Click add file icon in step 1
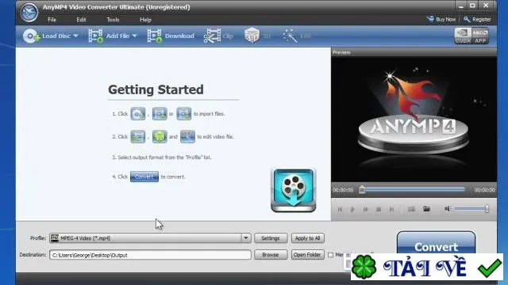Screen dimensions: 508x285 click(160, 114)
